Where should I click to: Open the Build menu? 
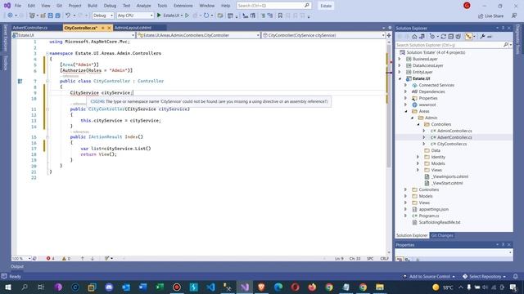click(x=93, y=6)
